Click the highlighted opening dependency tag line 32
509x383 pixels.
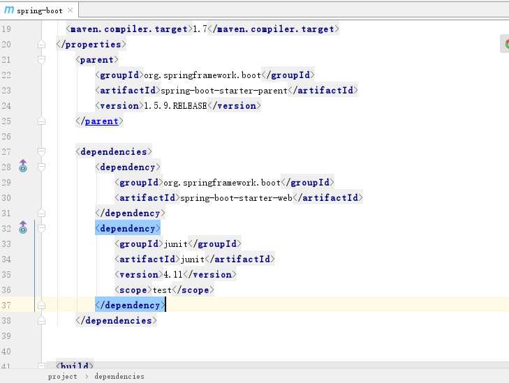(128, 229)
